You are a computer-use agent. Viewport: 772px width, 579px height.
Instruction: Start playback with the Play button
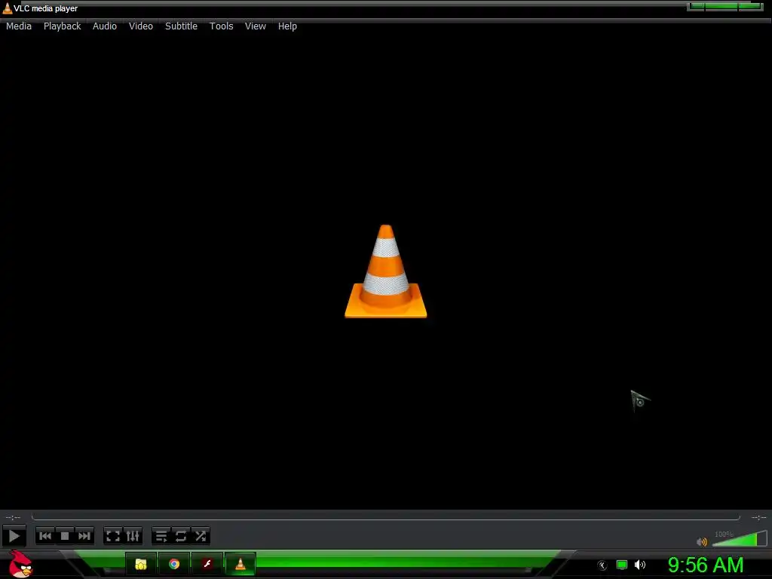[14, 536]
